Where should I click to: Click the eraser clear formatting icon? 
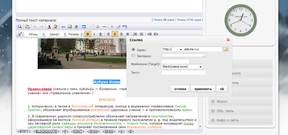118,27
